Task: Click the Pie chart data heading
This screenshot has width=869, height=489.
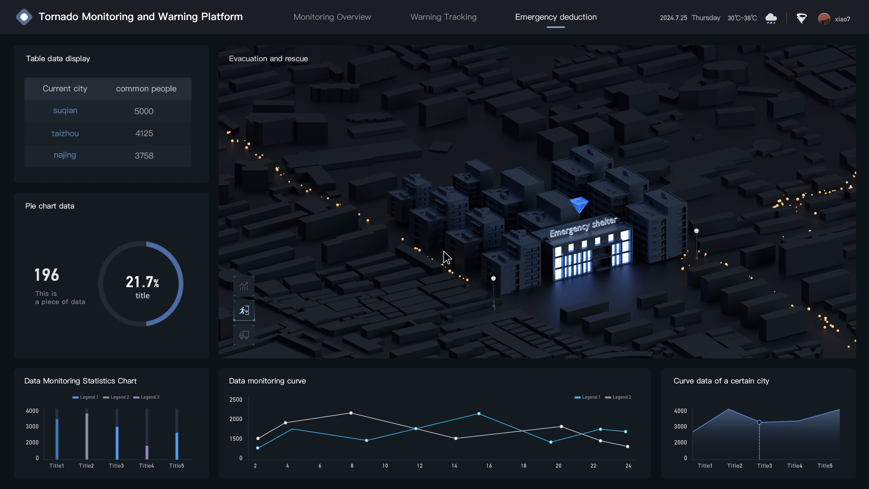Action: click(50, 206)
